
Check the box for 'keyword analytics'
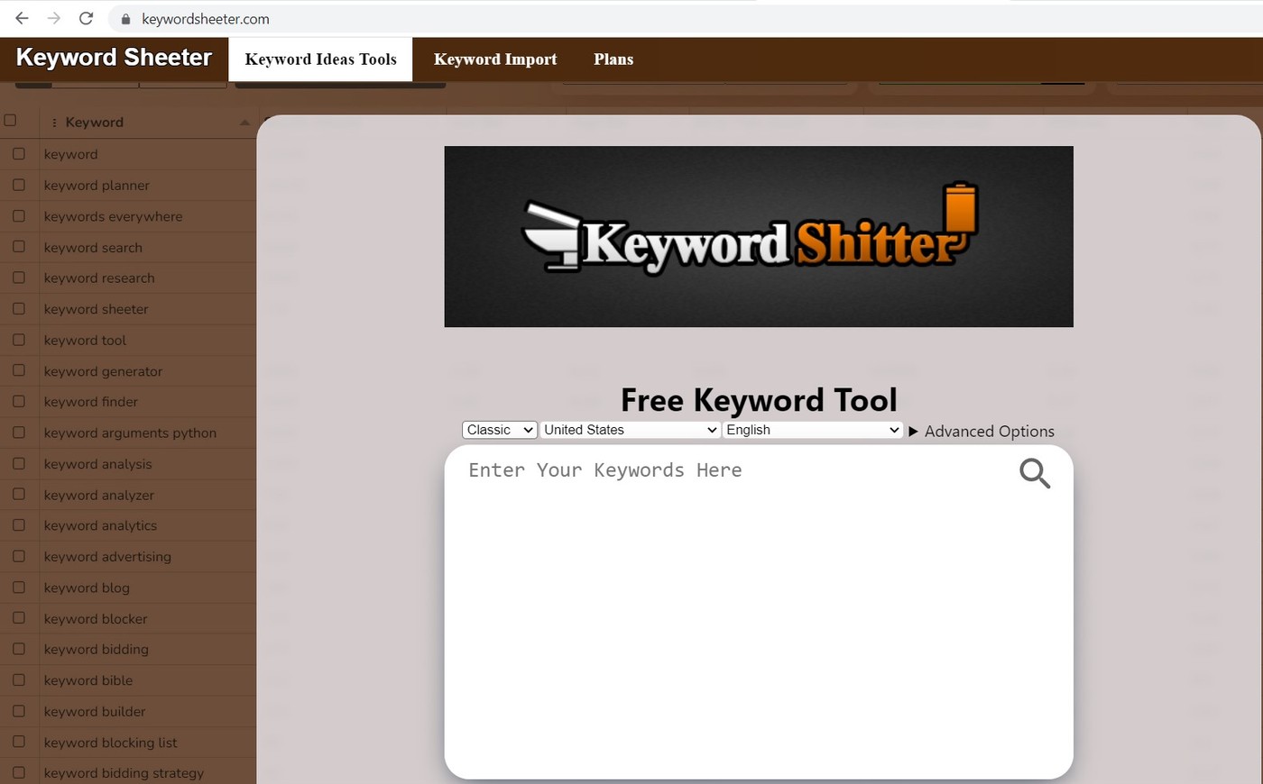pyautogui.click(x=19, y=525)
